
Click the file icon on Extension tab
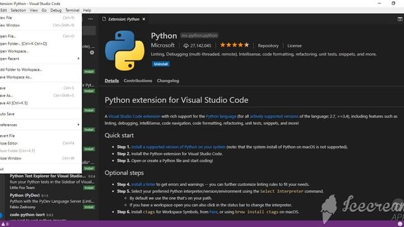pos(104,19)
